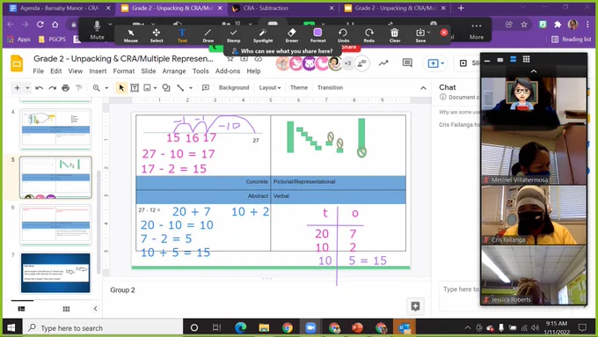
Task: Clear annotations with trash icon
Action: point(395,35)
